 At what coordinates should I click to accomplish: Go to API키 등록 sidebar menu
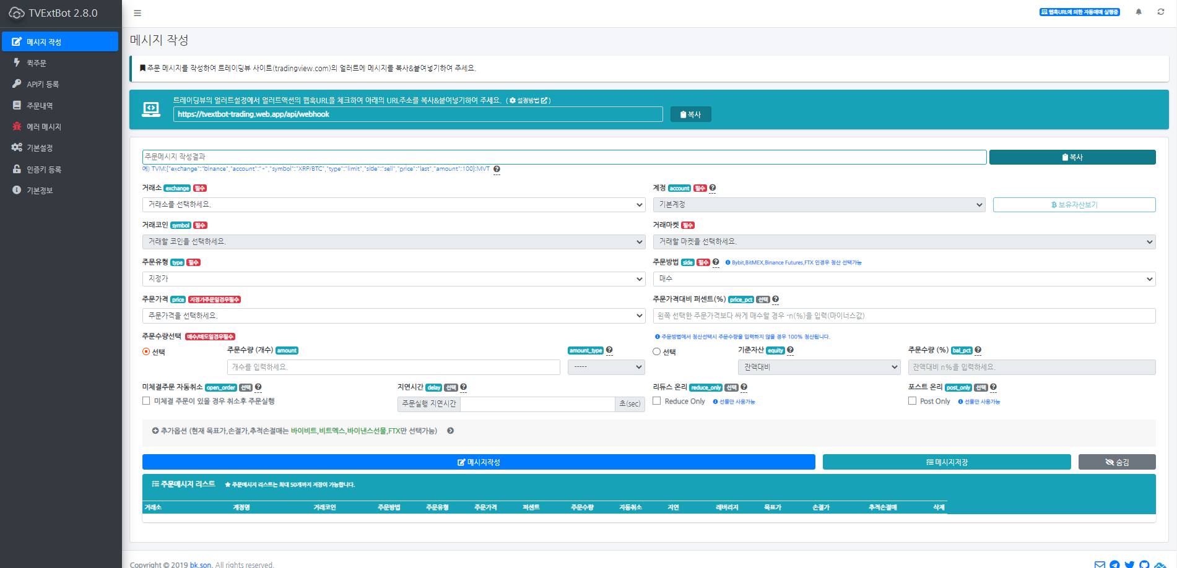pyautogui.click(x=42, y=84)
